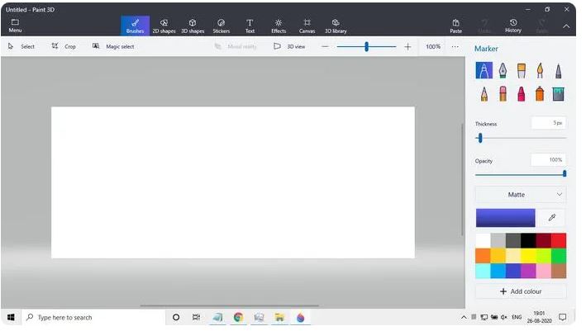Open the more options ellipsis menu

point(455,47)
